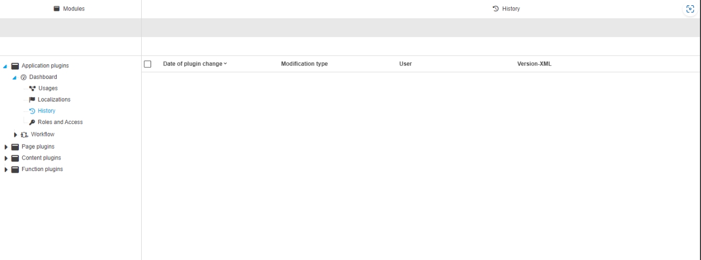Click the Localizations flag icon
701x260 pixels.
coord(32,99)
